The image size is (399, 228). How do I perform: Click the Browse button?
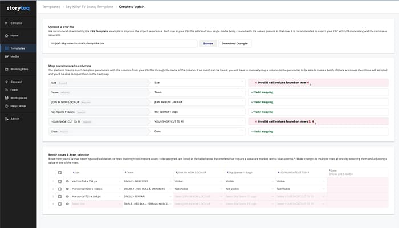[x=208, y=43]
